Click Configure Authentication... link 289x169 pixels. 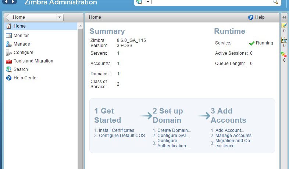click(173, 143)
